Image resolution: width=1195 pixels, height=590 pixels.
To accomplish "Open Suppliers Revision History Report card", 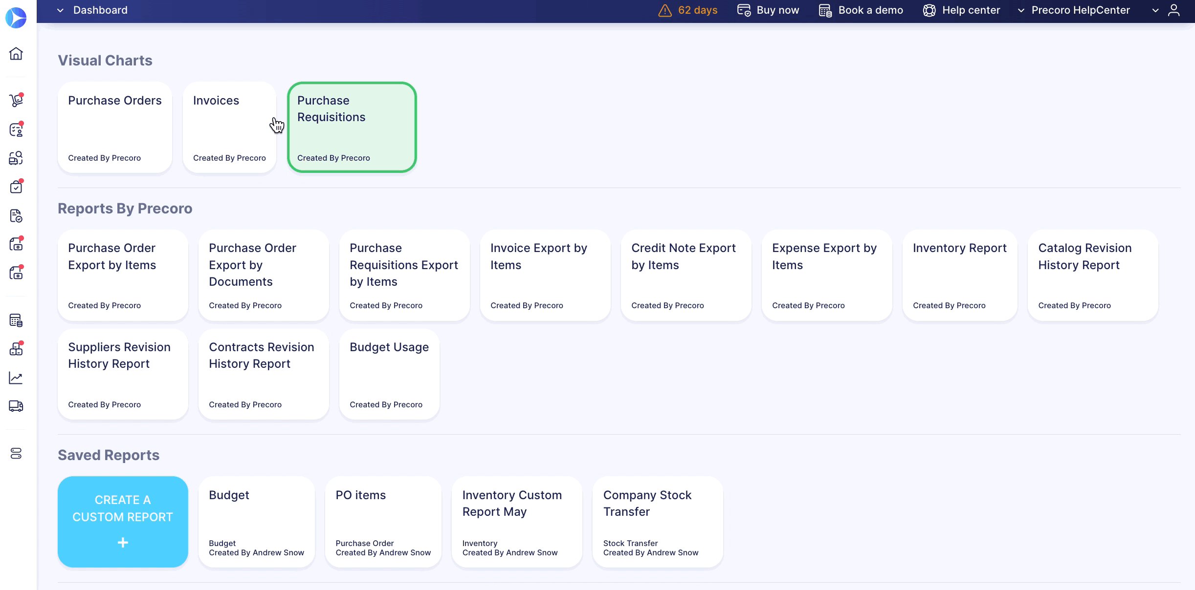I will 123,375.
